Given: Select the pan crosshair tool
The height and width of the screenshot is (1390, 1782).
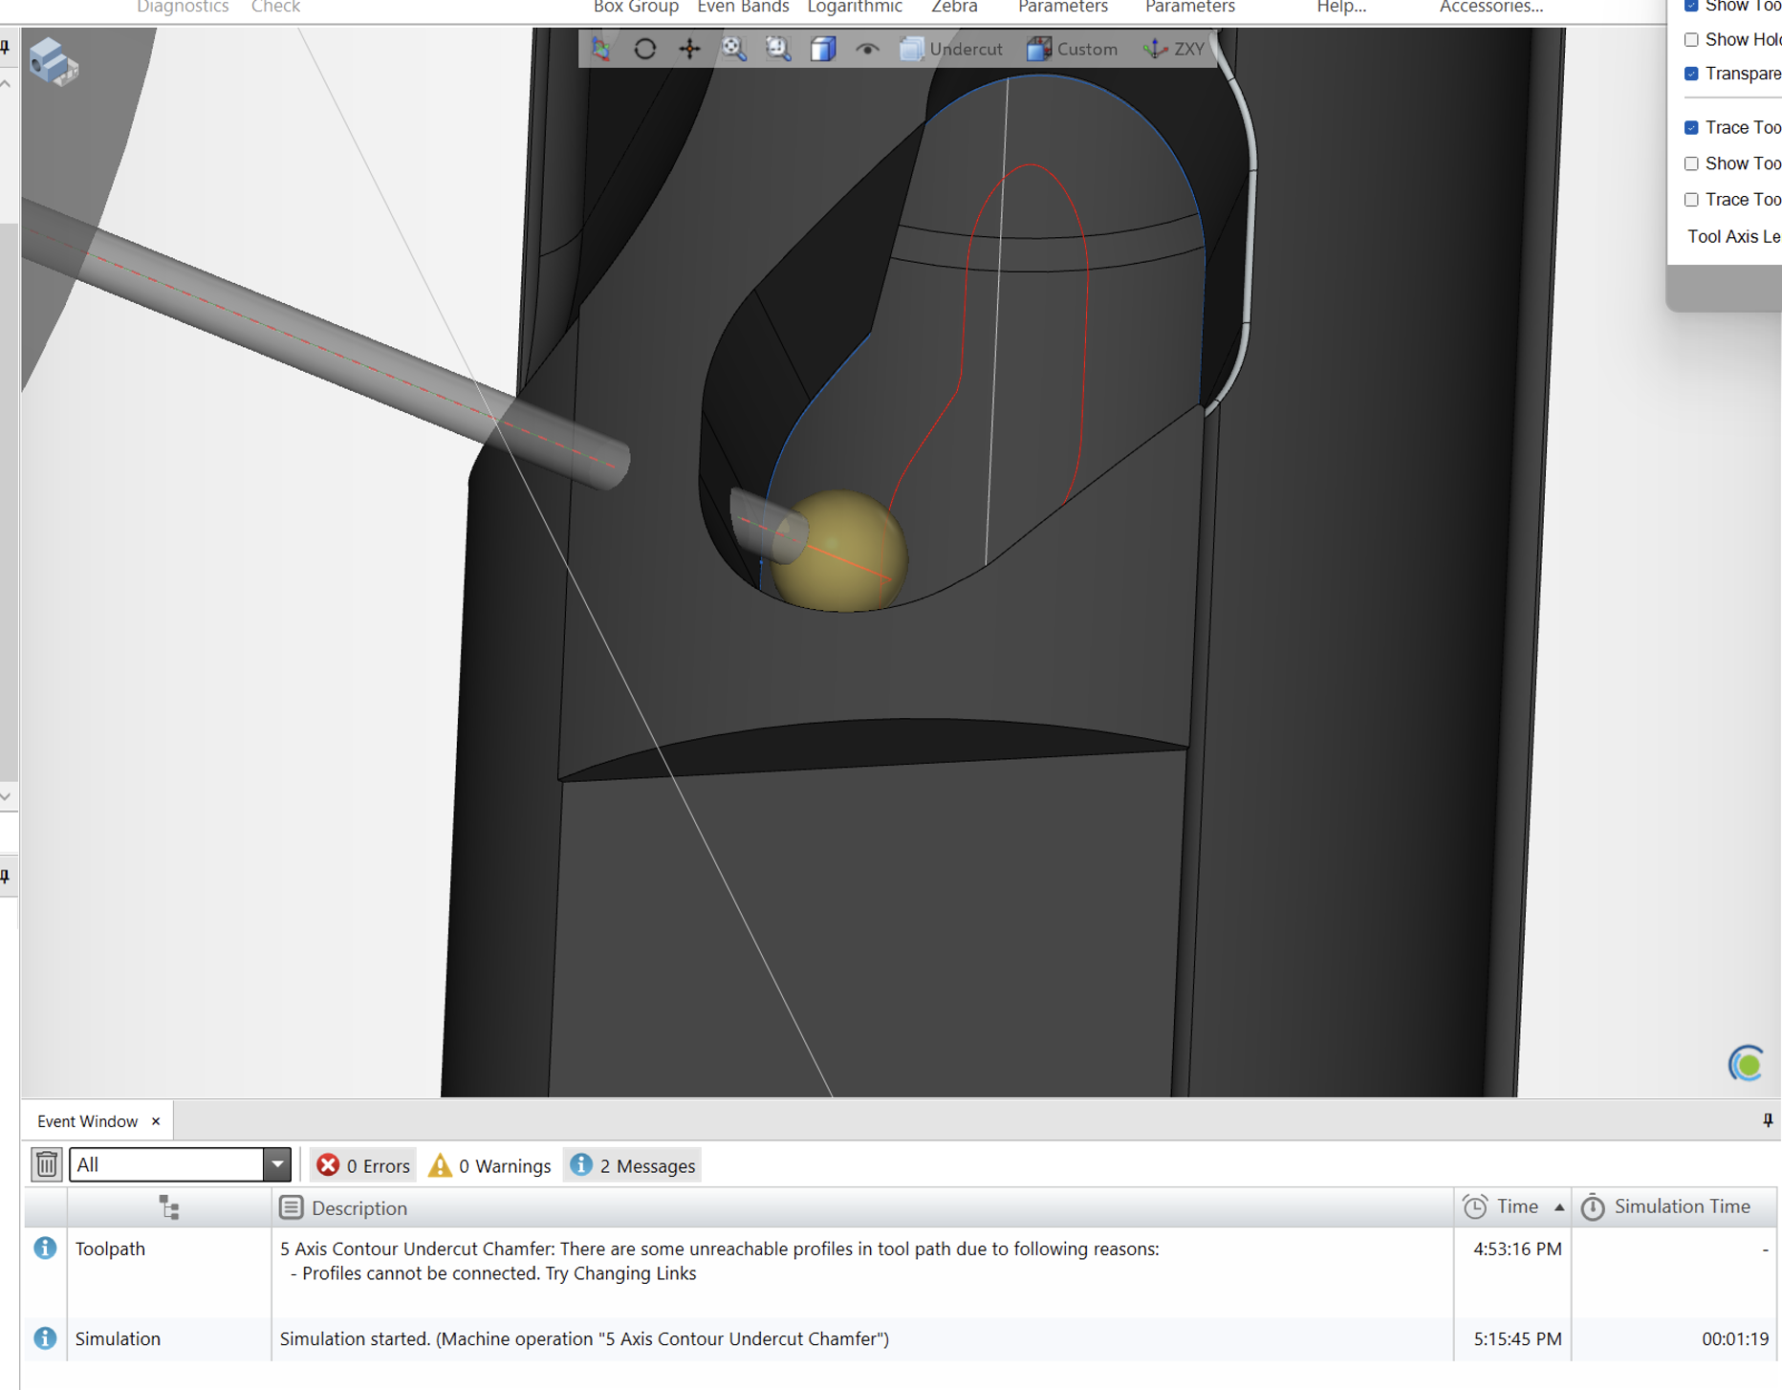Looking at the screenshot, I should tap(689, 49).
